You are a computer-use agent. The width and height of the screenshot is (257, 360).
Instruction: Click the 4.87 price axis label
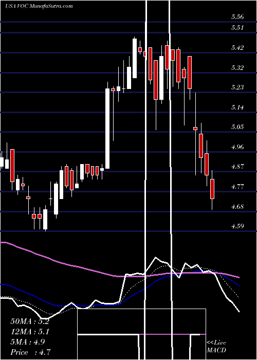tap(237, 167)
